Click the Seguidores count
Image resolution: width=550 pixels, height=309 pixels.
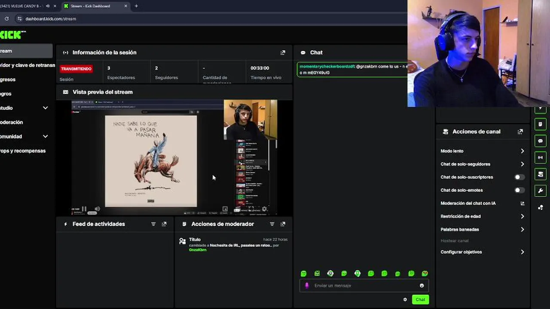point(156,68)
